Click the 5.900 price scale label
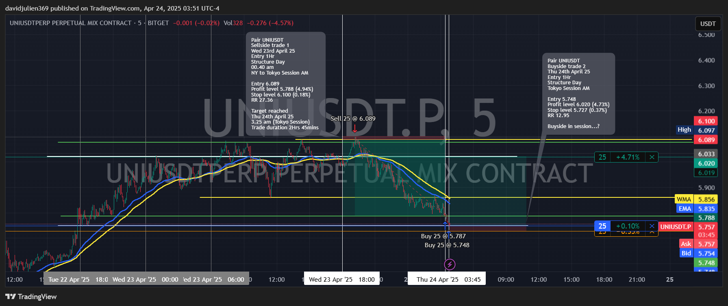This screenshot has height=306, width=728. tap(706, 188)
